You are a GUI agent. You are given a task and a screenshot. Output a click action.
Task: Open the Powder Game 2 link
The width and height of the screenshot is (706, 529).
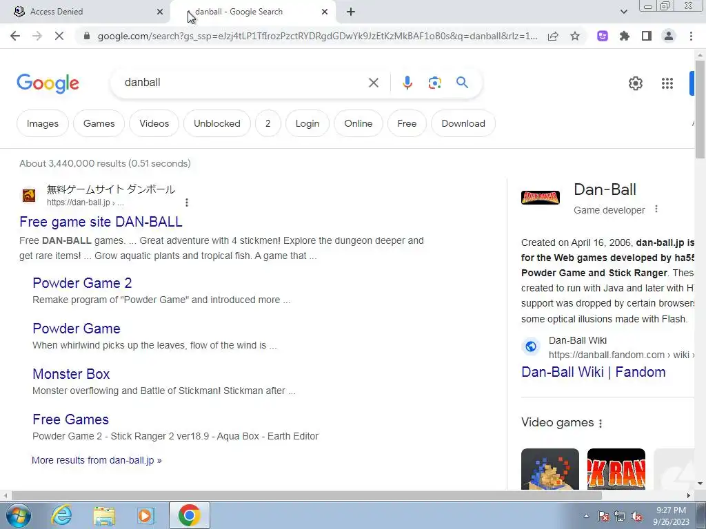pos(82,283)
